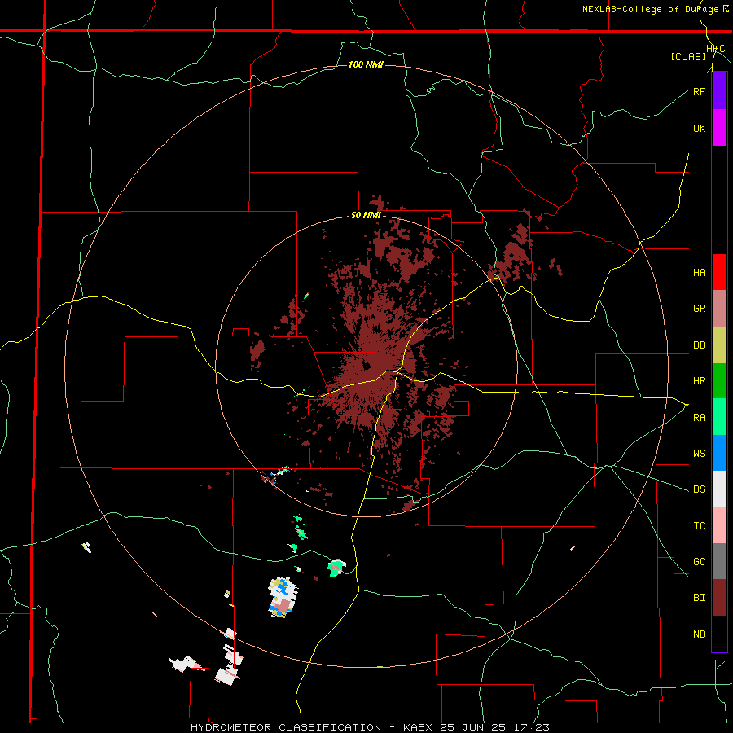Click the RA legend label
The image size is (733, 733).
tap(699, 418)
